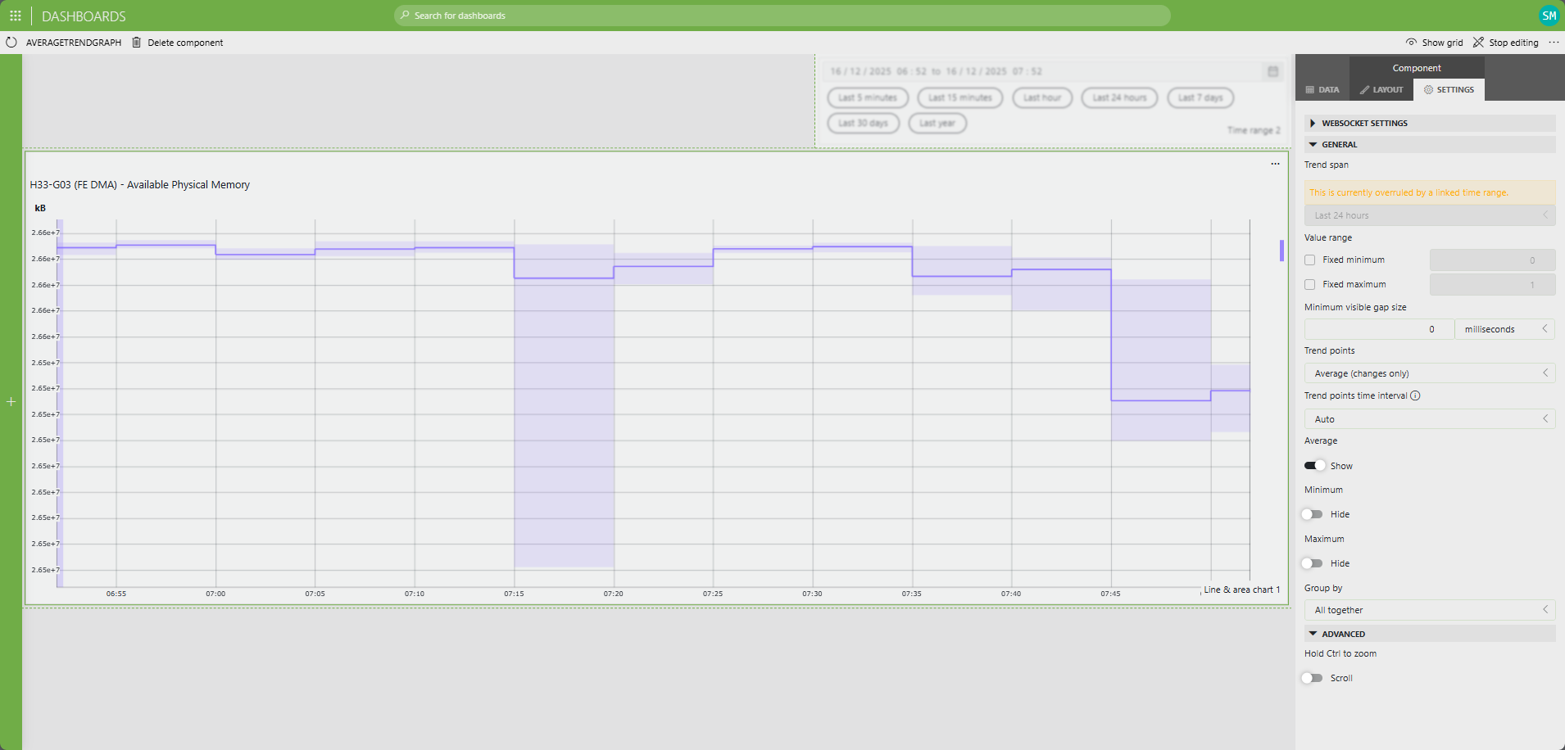This screenshot has width=1565, height=750.
Task: Open the chart component's three-dot menu
Action: point(1275,164)
